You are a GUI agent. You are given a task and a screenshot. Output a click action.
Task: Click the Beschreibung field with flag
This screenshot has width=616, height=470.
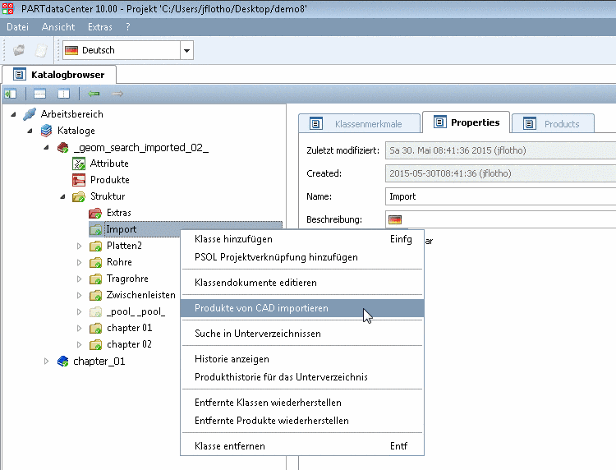pos(500,219)
